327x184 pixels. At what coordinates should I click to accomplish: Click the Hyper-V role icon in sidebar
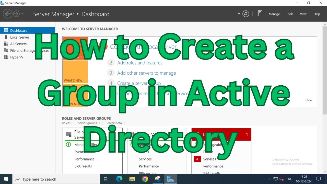tap(6, 57)
